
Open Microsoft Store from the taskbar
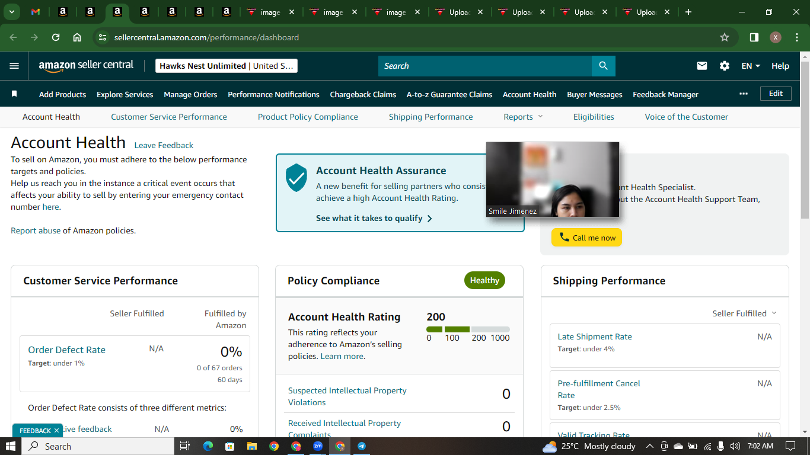coord(230,446)
